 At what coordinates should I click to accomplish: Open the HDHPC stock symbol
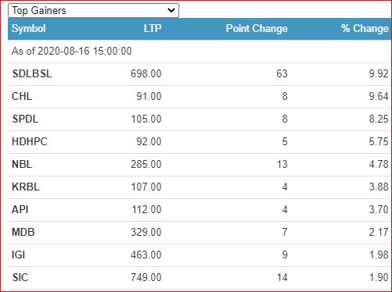coord(30,141)
